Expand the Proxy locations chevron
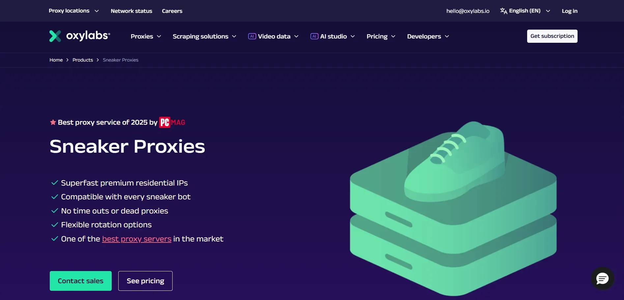The image size is (624, 300). [x=97, y=11]
